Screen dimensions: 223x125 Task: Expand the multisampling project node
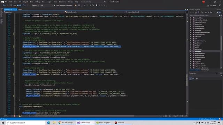191,26
